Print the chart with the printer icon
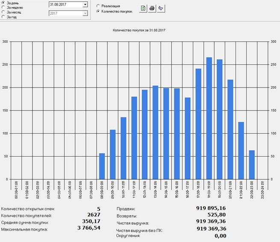 [152, 9]
